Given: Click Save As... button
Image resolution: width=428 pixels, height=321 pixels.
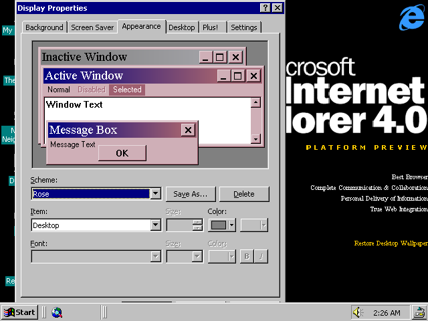Looking at the screenshot, I should (191, 194).
